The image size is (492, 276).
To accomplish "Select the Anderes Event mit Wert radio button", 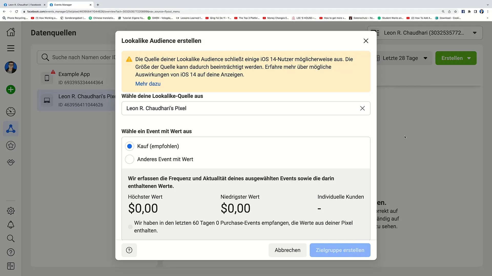I will (129, 159).
